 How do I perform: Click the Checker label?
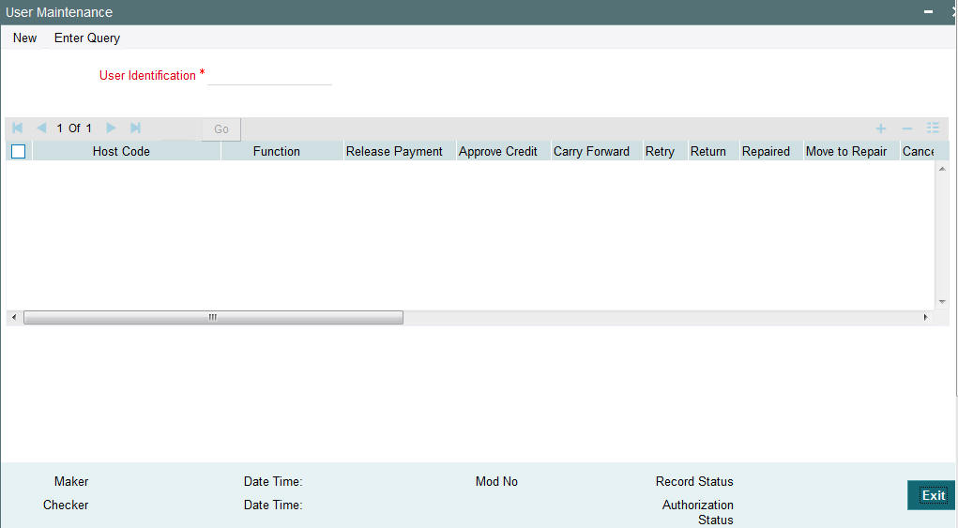pyautogui.click(x=66, y=505)
